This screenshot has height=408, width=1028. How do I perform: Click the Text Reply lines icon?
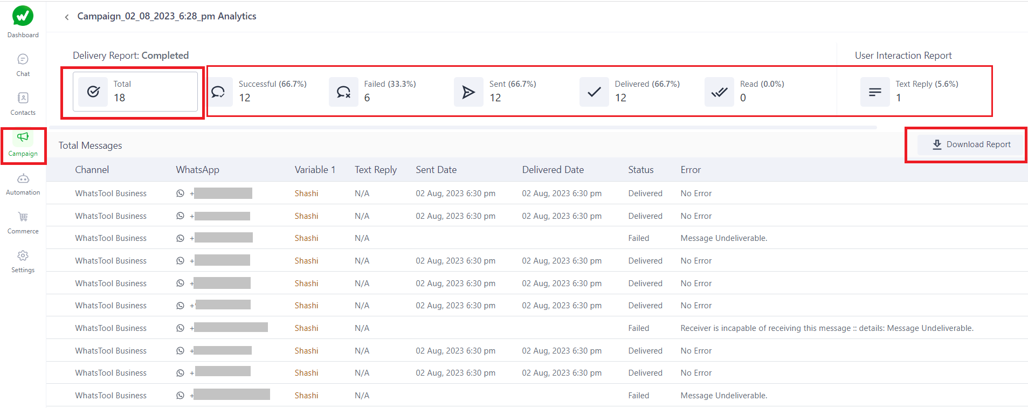[875, 92]
